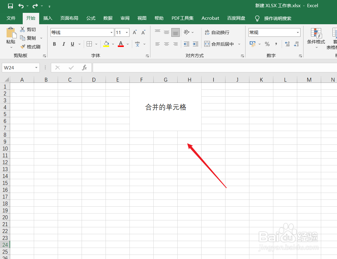Open 条件格式 conditional formatting

point(316,38)
